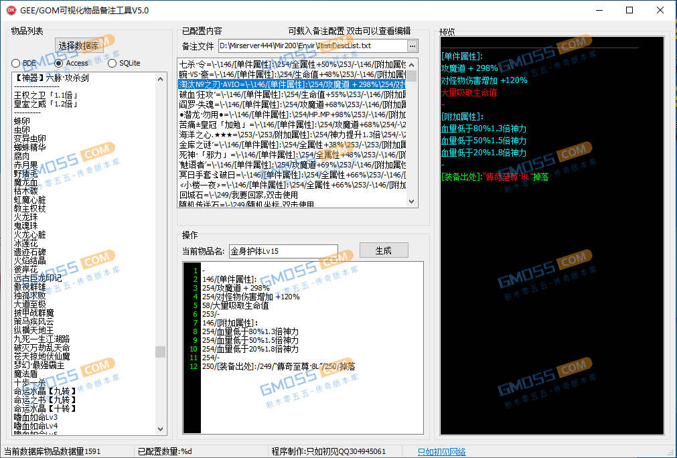The height and width of the screenshot is (458, 677).
Task: Select 十步一杀 item
Action: 29,382
